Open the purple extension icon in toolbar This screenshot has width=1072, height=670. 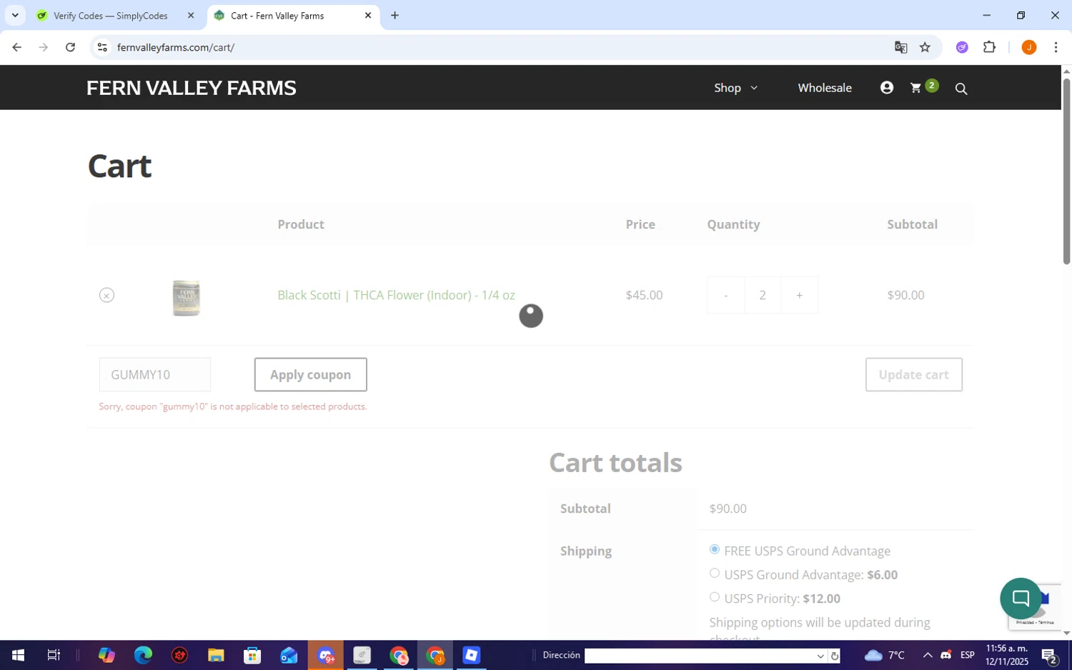(x=962, y=47)
